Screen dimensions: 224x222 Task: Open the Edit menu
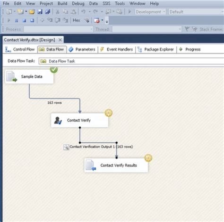(x=17, y=3)
